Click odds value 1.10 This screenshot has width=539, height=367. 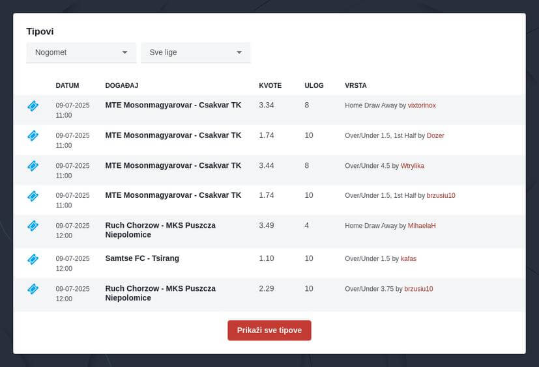tap(267, 258)
